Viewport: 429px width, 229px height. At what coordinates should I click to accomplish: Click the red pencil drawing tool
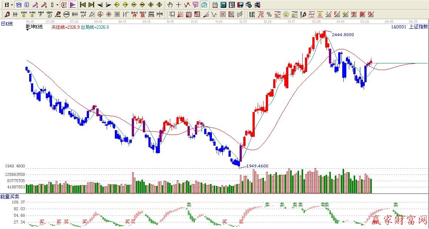coord(7,14)
